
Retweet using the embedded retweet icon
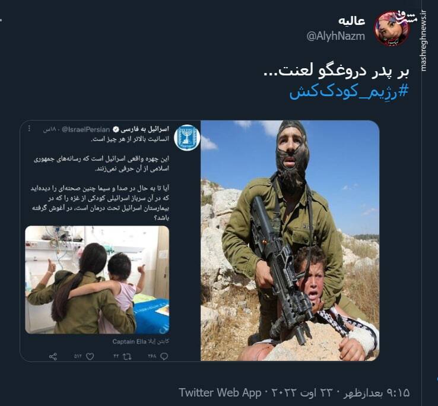127,357
